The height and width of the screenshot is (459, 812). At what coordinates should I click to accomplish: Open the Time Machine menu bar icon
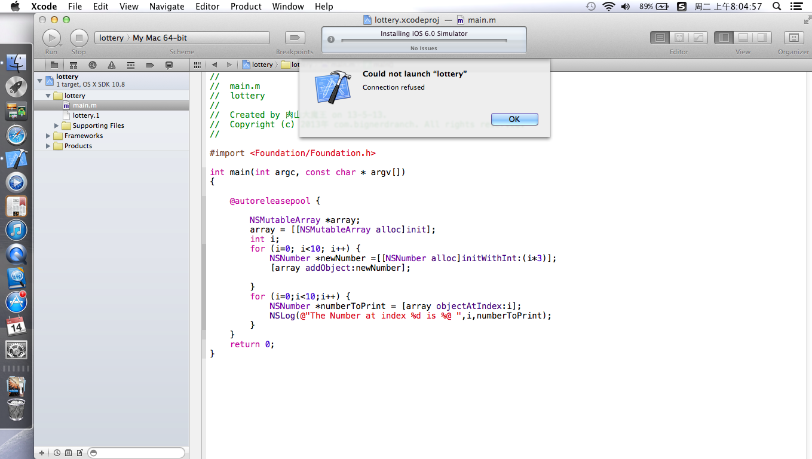pos(590,7)
